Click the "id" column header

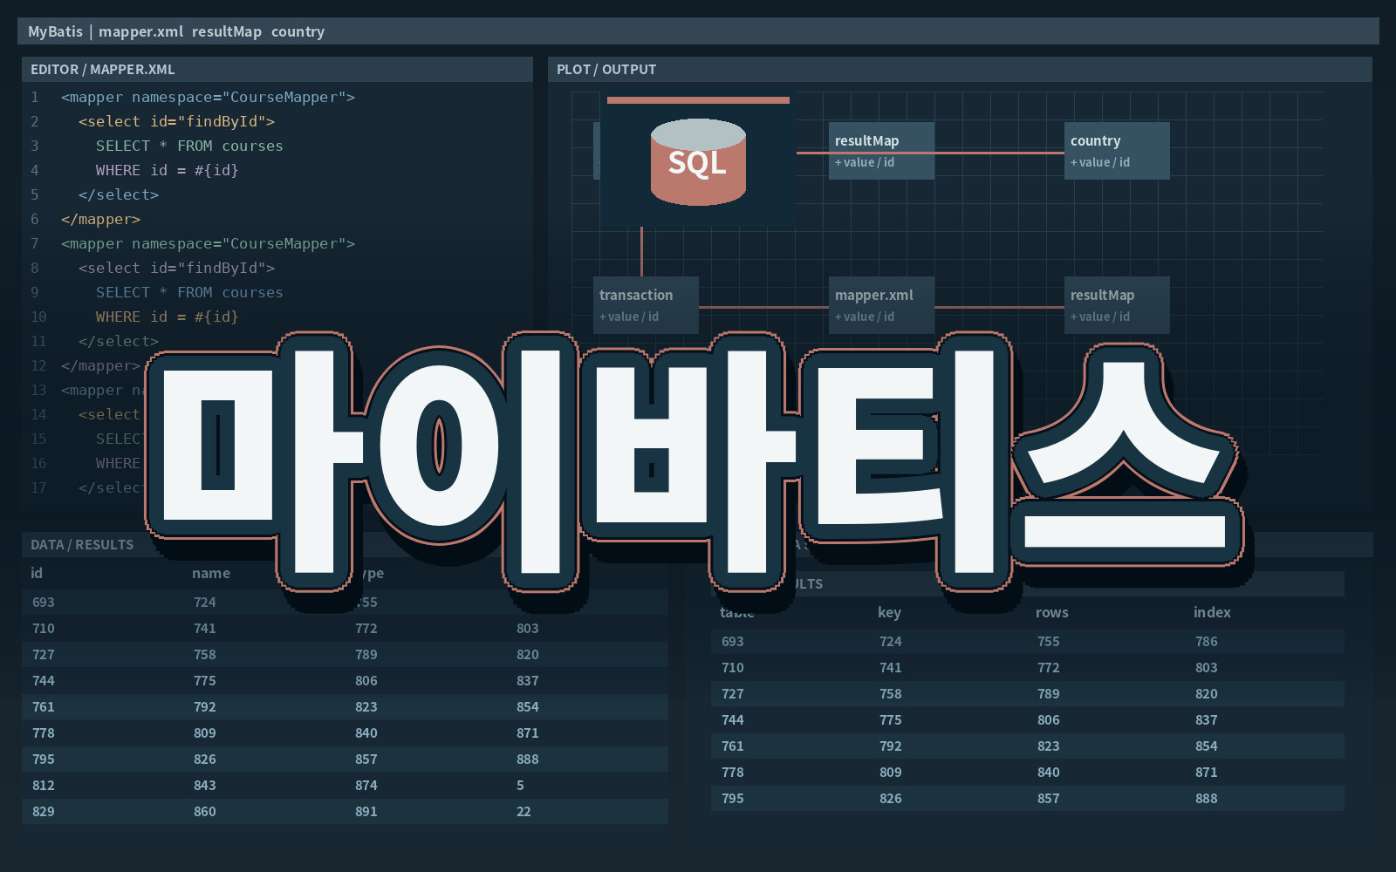[37, 573]
